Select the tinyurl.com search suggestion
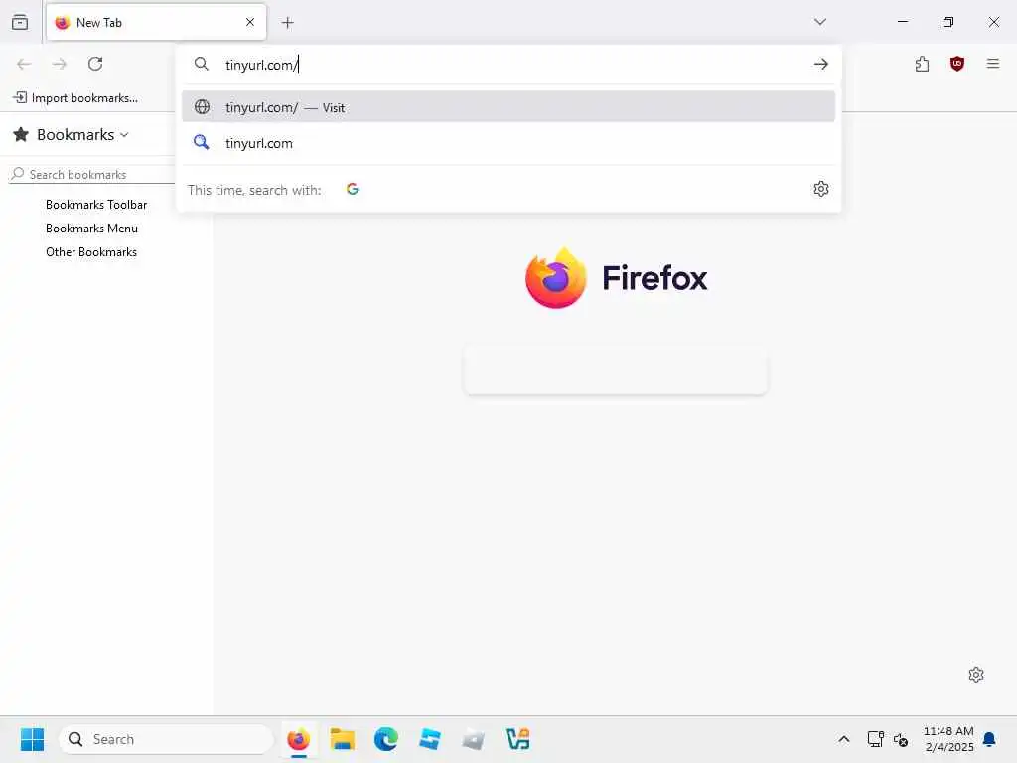Screen dimensions: 1017x763 508,143
